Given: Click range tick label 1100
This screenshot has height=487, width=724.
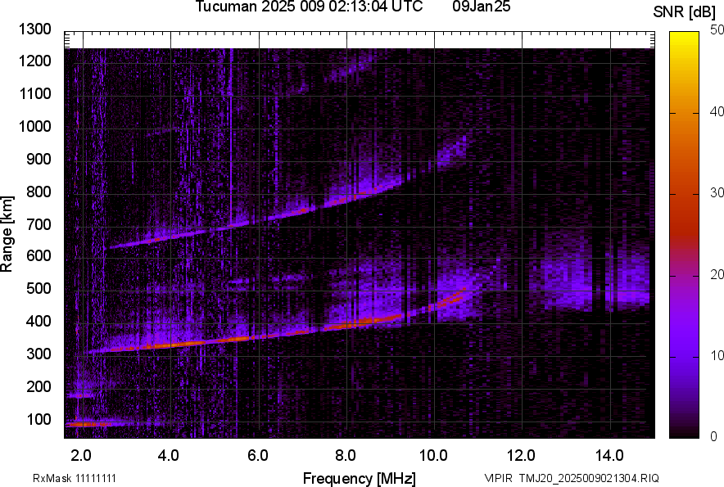Looking at the screenshot, I should (34, 93).
